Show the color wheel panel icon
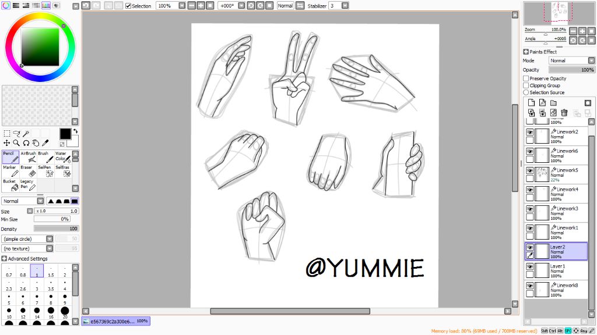 (6, 5)
